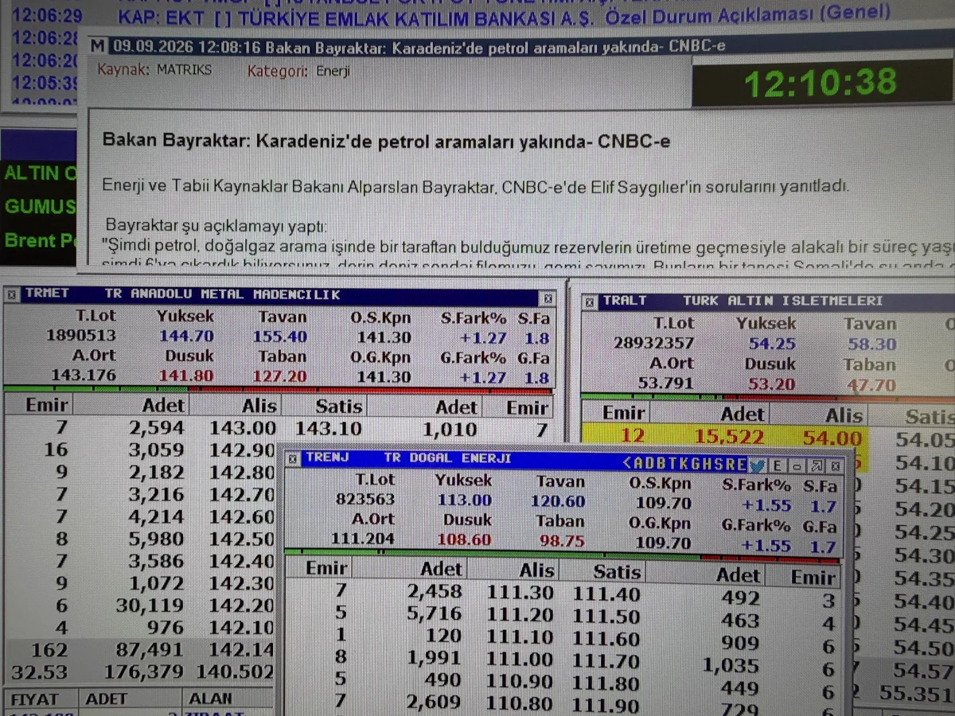This screenshot has width=955, height=716.
Task: Click the Kaynak: MATRIKS label in news window
Action: (154, 70)
